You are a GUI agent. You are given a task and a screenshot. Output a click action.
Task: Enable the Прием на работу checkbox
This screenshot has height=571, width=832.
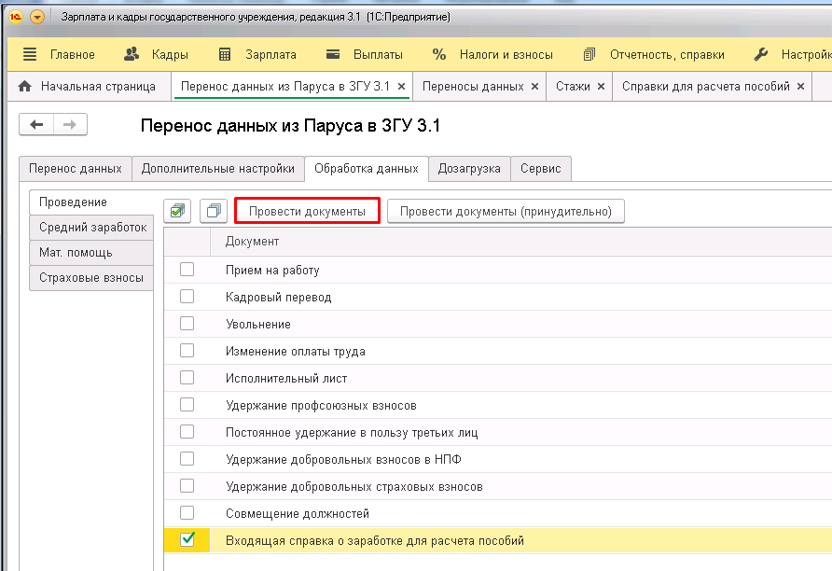click(x=187, y=270)
